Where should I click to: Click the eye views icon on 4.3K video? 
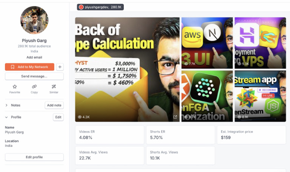pos(80,117)
